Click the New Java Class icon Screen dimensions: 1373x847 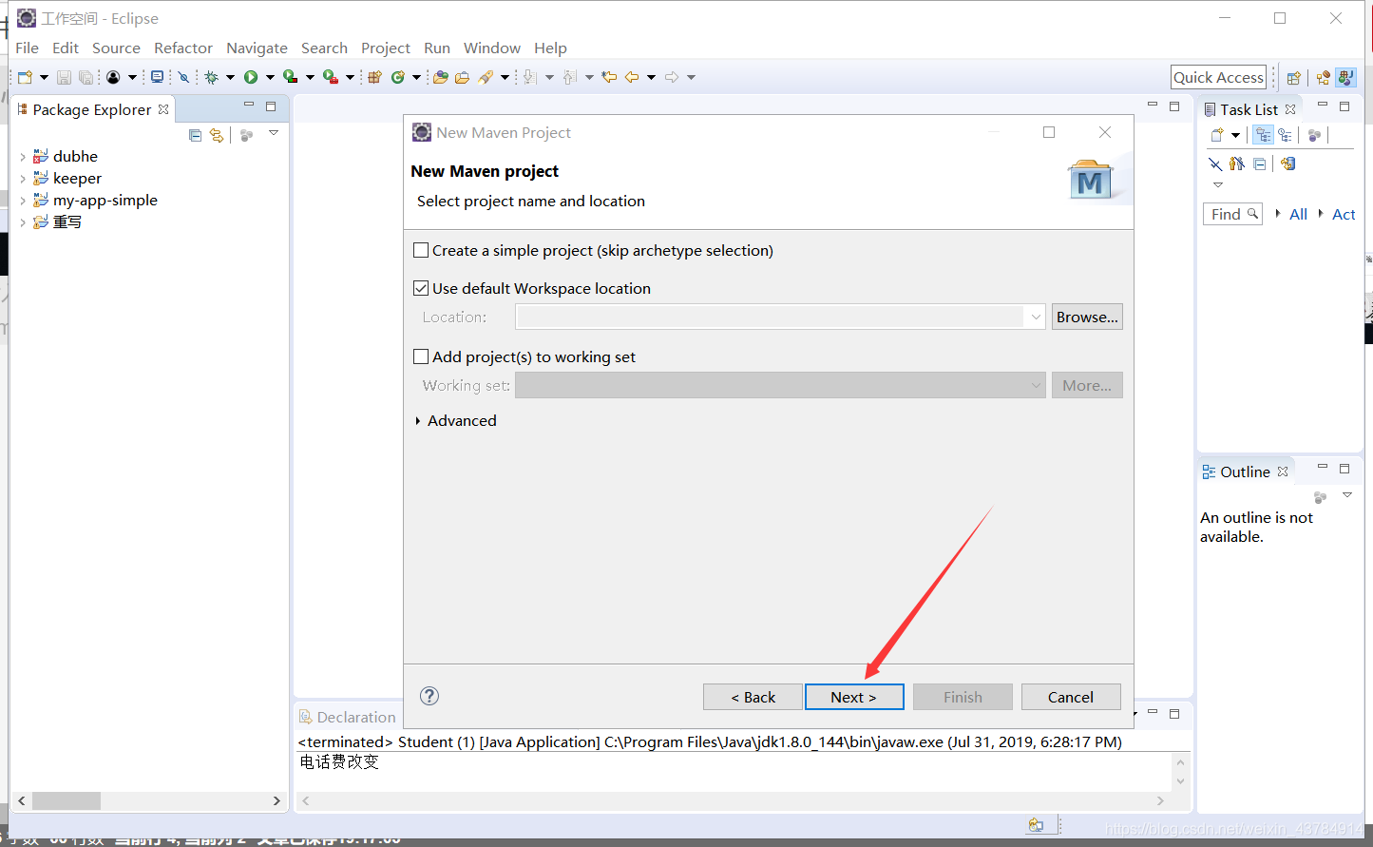coord(398,77)
